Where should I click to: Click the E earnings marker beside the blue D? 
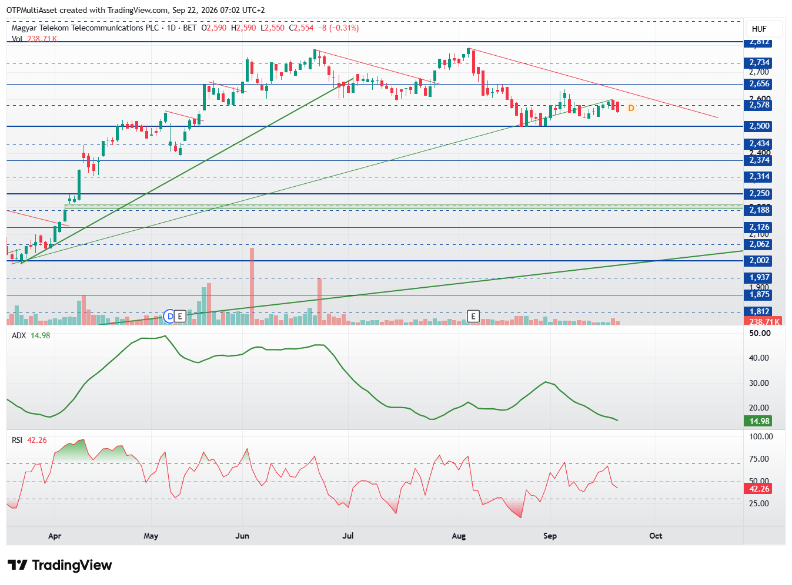click(x=181, y=317)
